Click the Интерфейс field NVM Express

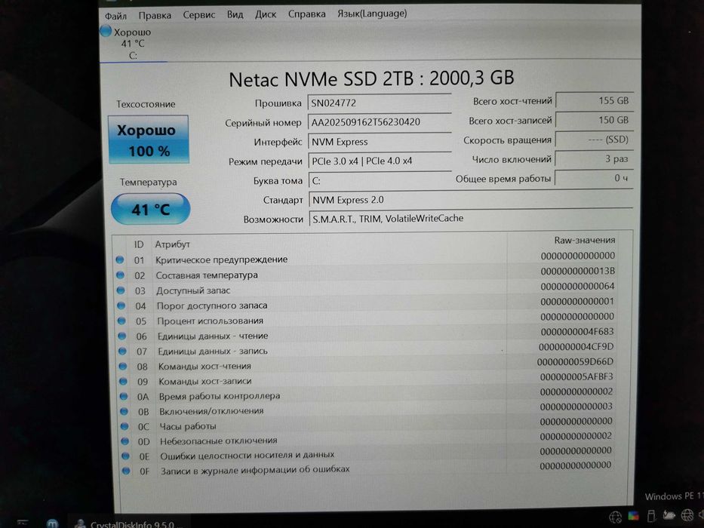click(x=380, y=142)
